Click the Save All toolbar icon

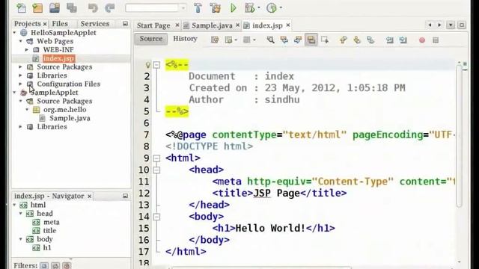(x=72, y=7)
